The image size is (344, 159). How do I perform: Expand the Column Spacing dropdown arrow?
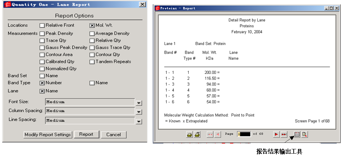139,112
